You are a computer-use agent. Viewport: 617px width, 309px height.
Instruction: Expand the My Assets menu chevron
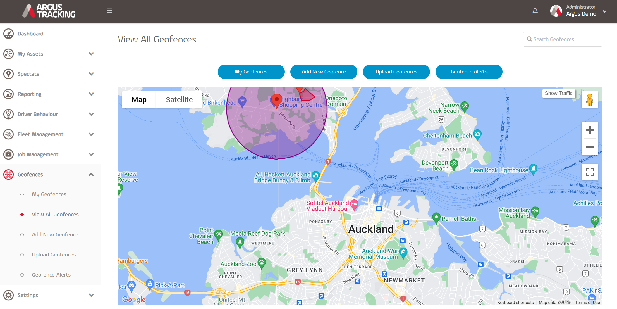(91, 54)
